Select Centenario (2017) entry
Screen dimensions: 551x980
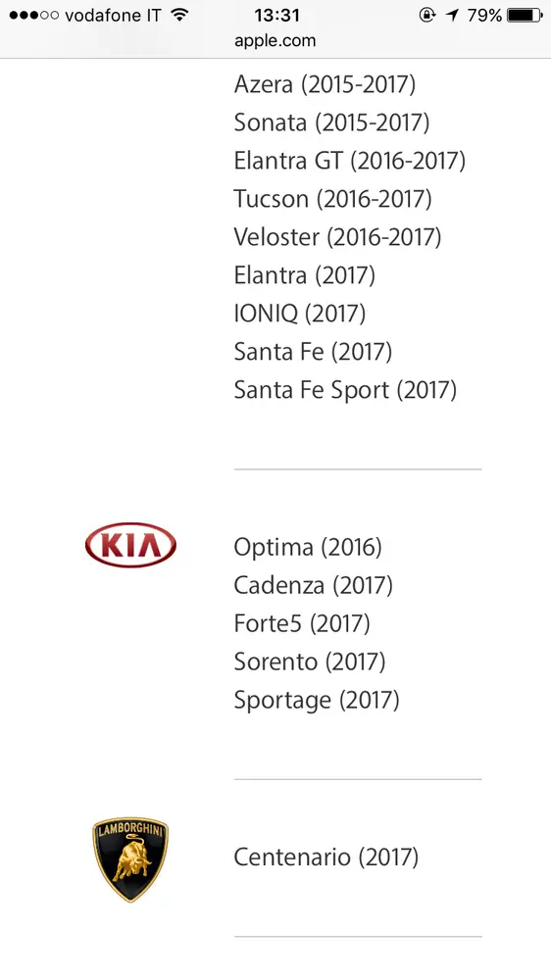pos(326,857)
